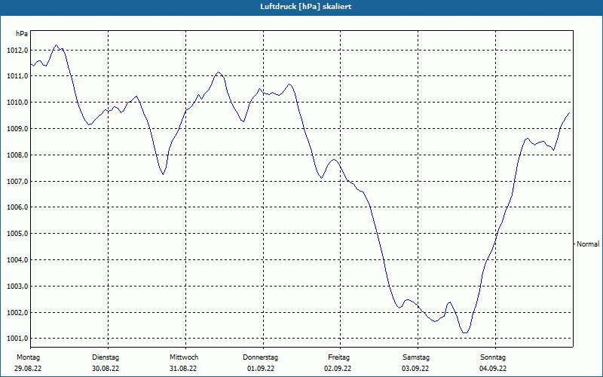The image size is (603, 377).
Task: Click the date 02.09.22
Action: point(338,369)
